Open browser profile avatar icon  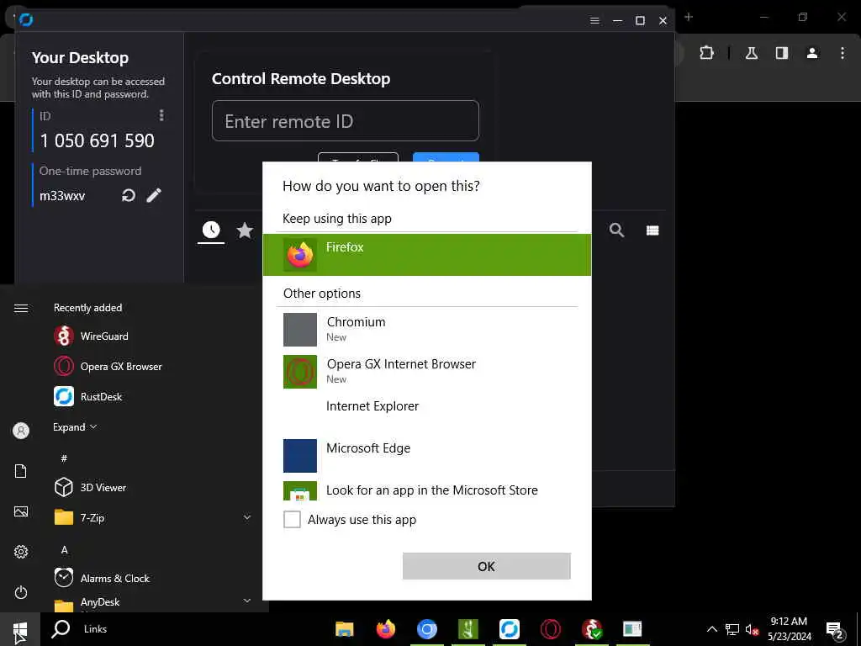[812, 53]
